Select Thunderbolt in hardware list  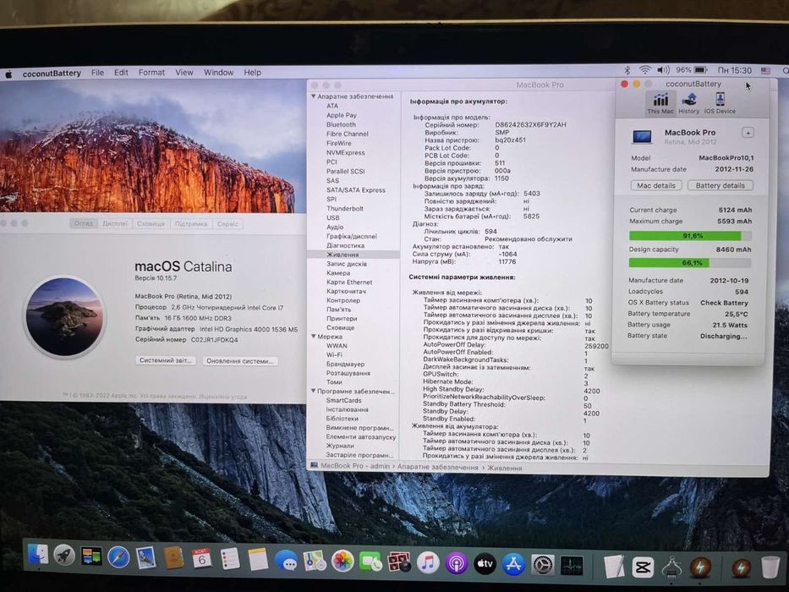pos(345,208)
